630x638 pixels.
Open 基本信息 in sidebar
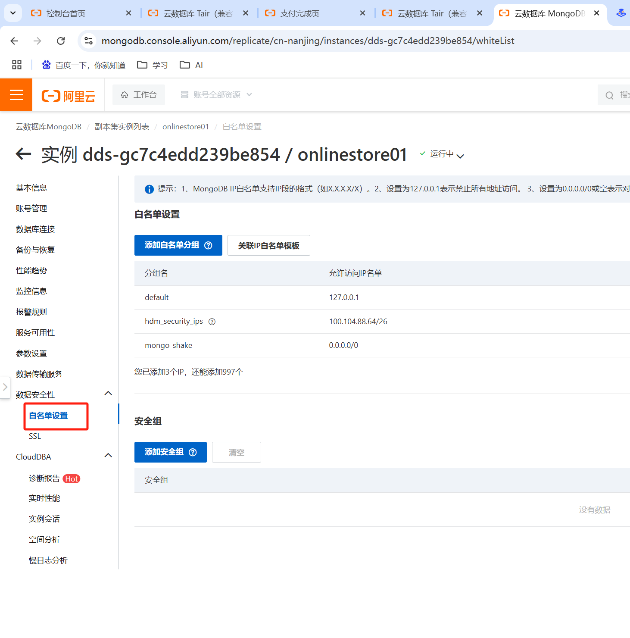pyautogui.click(x=31, y=188)
